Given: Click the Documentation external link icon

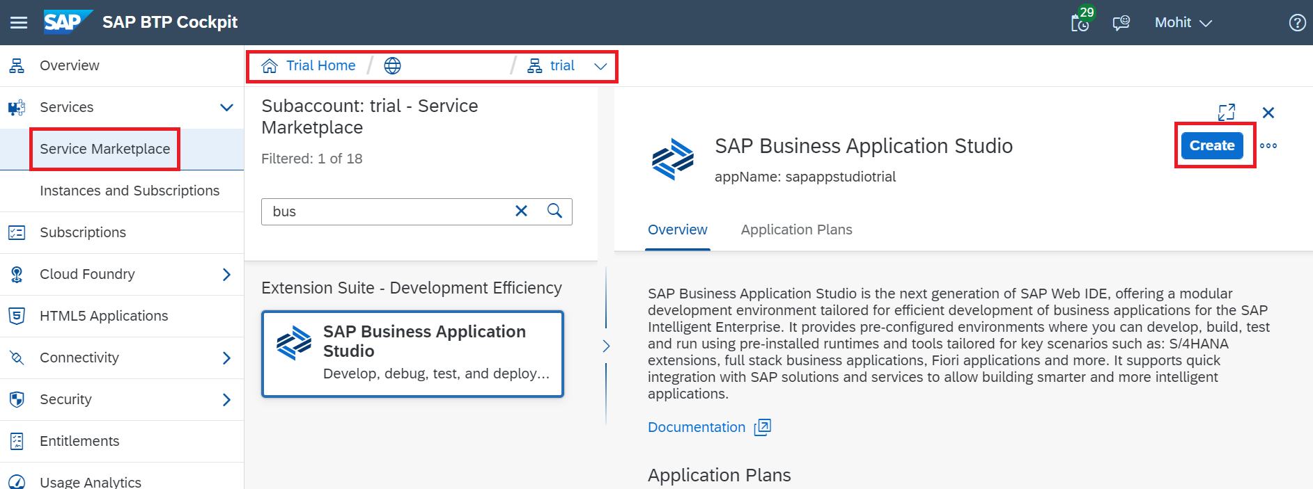Looking at the screenshot, I should click(763, 427).
